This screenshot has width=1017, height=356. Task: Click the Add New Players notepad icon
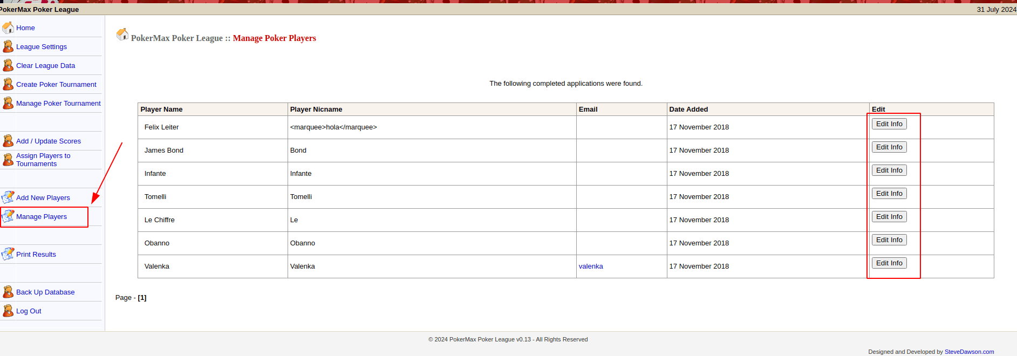(8, 197)
